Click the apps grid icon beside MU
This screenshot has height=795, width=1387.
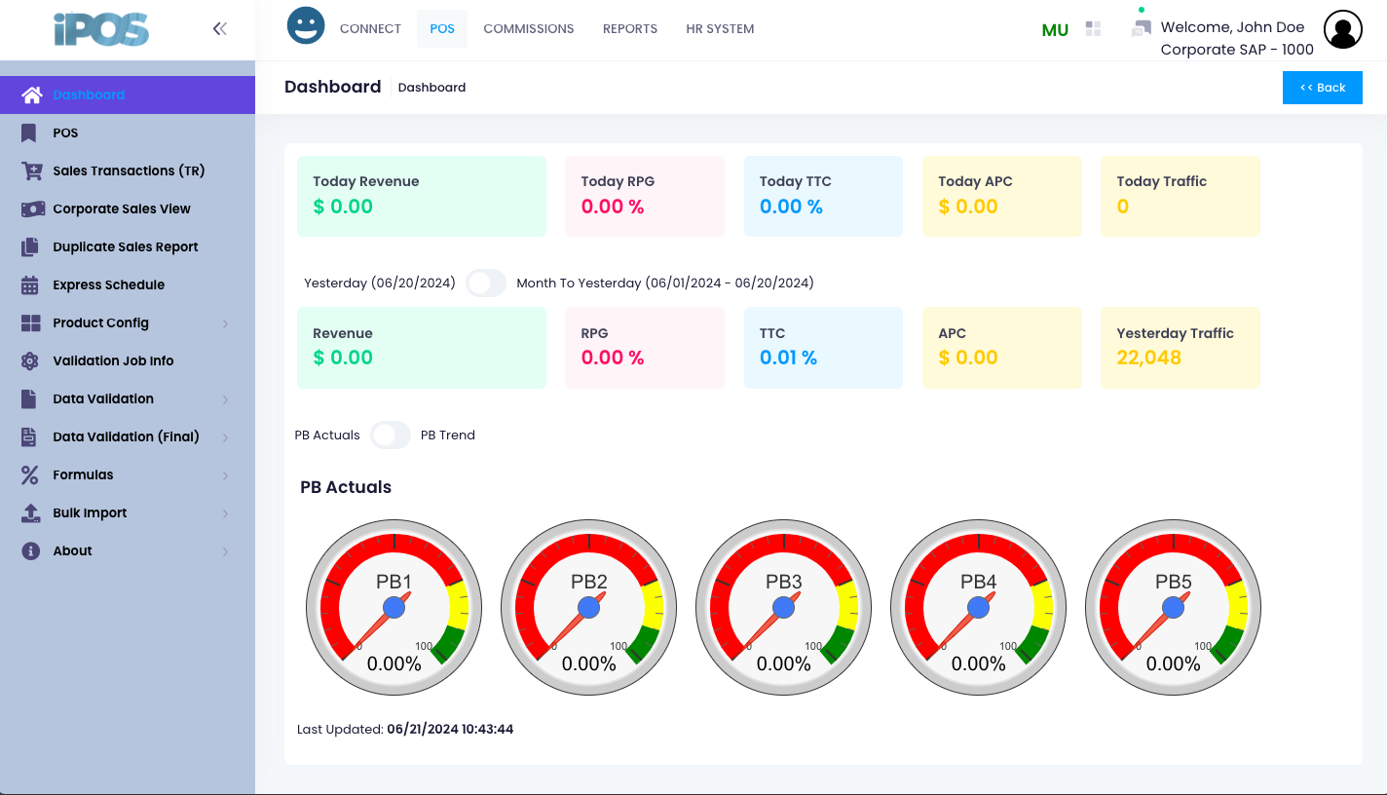click(x=1093, y=29)
